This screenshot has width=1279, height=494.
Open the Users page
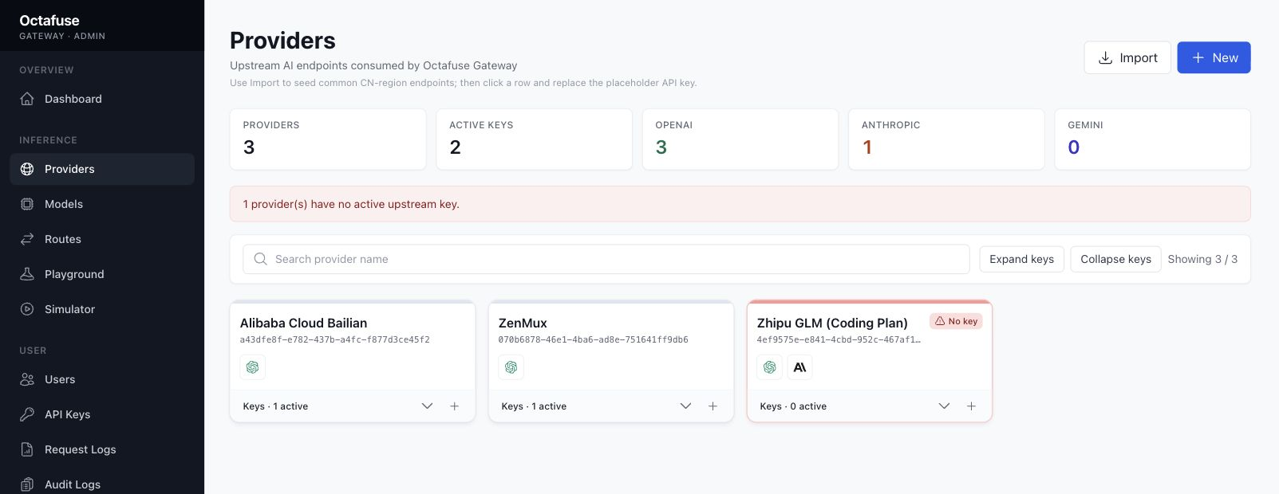(102, 379)
